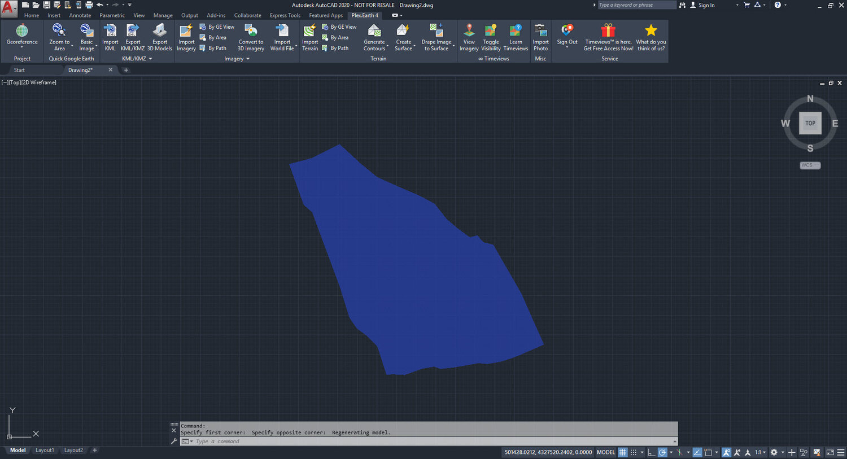This screenshot has width=847, height=459.
Task: Expand the KML/KMZ panel dropdown
Action: click(150, 59)
